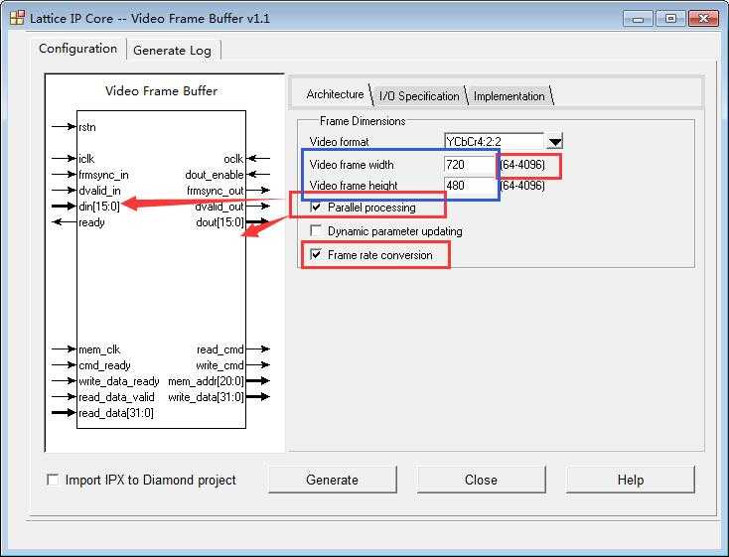Click the ready port label
729x557 pixels.
[x=91, y=222]
